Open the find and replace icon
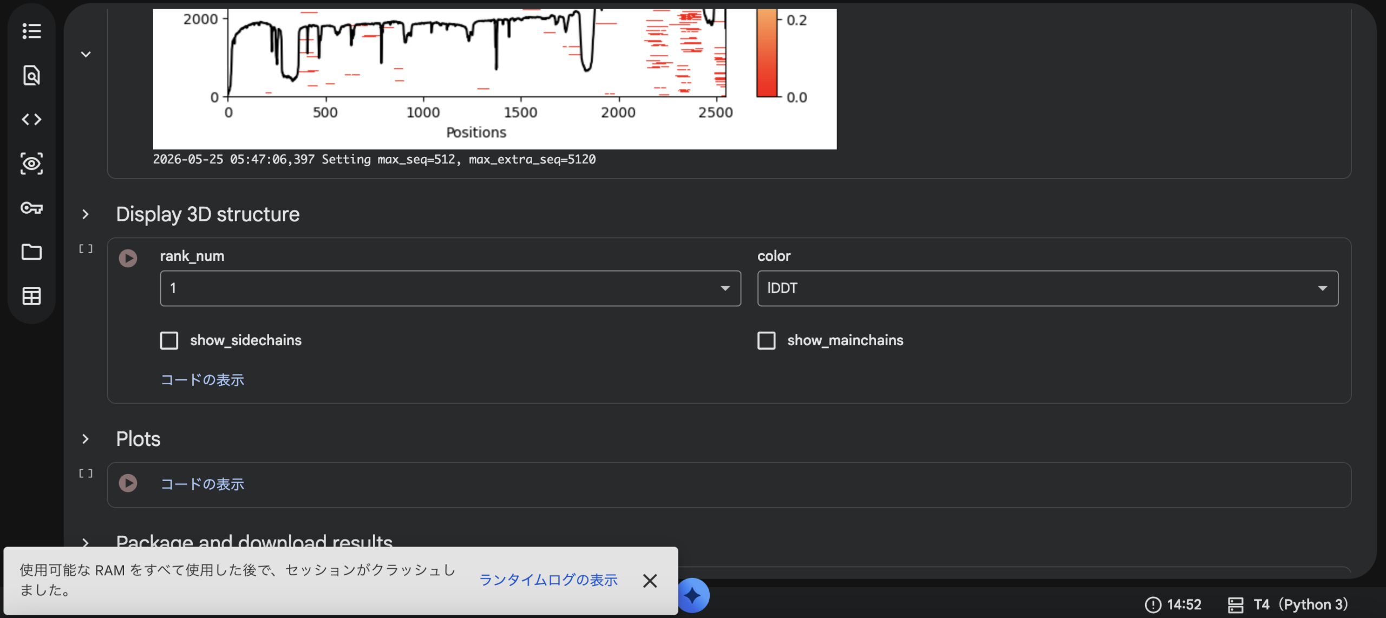Image resolution: width=1386 pixels, height=618 pixels. tap(31, 75)
